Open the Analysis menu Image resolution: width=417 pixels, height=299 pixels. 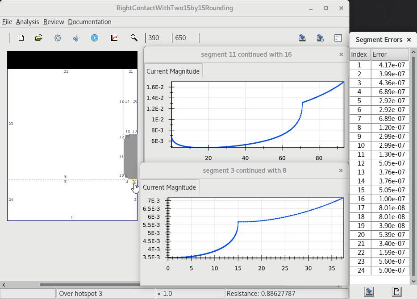[x=27, y=22]
